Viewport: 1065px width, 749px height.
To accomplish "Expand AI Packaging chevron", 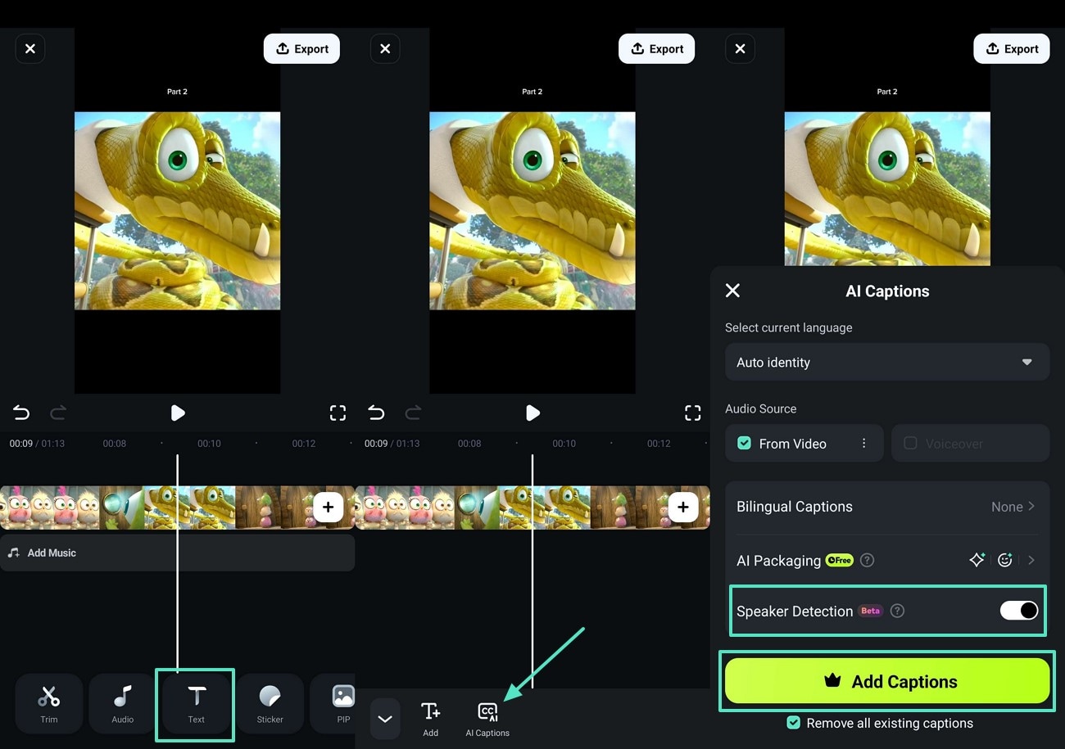I will pyautogui.click(x=1031, y=560).
